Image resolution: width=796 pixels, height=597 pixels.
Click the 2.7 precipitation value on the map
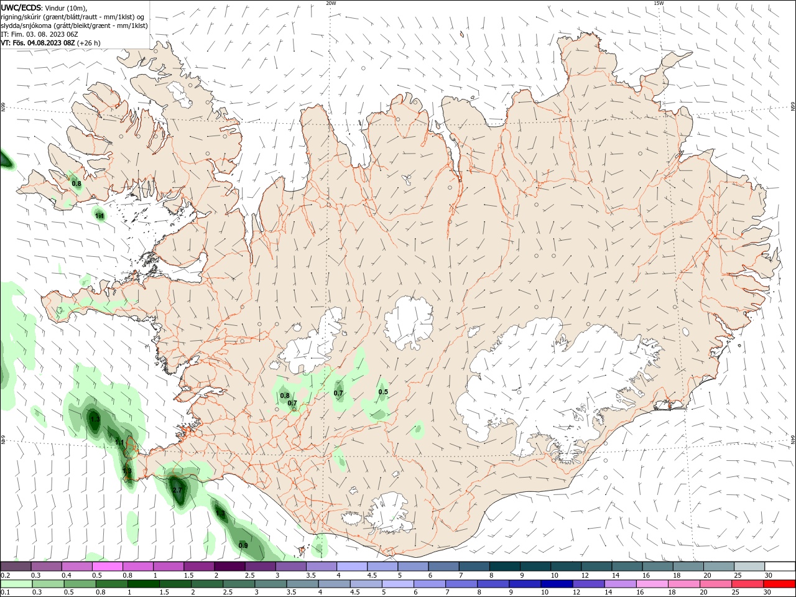coord(177,490)
